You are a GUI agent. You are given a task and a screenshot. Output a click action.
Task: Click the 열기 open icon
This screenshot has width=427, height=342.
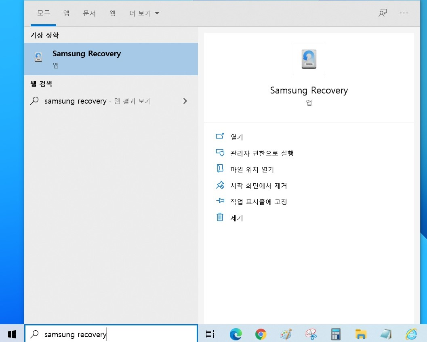[x=220, y=136]
